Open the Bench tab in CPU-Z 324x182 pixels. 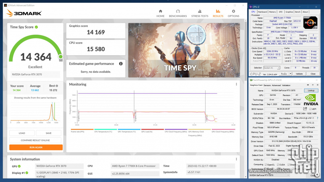(298, 12)
